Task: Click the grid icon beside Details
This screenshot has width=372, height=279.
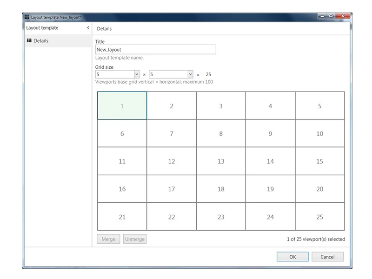Action: (x=29, y=41)
